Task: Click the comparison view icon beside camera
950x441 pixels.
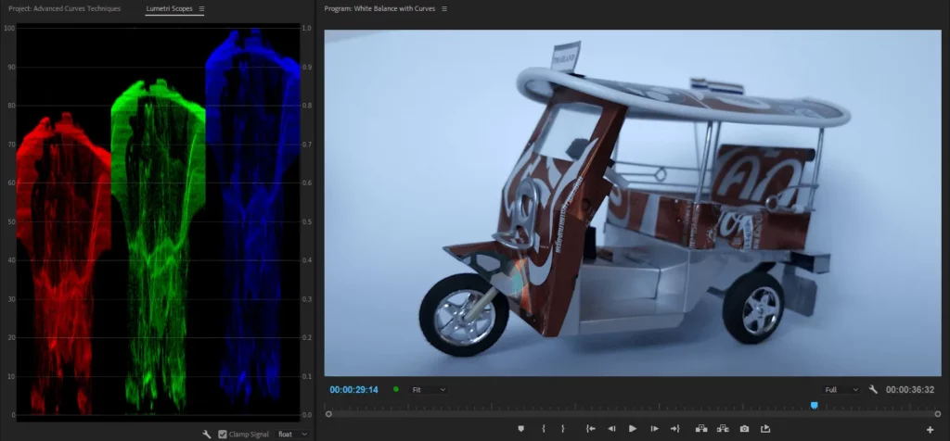Action: 765,428
